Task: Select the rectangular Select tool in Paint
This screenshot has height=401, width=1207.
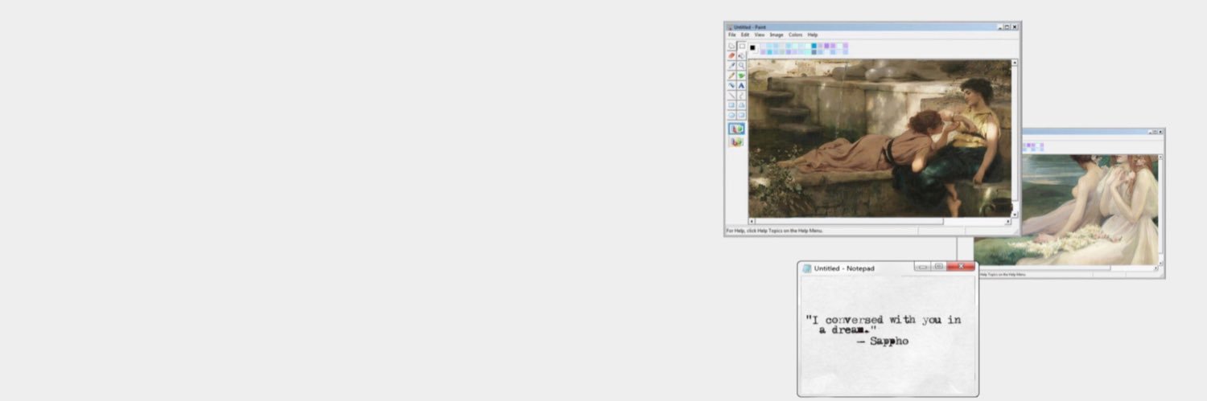Action: [x=742, y=46]
